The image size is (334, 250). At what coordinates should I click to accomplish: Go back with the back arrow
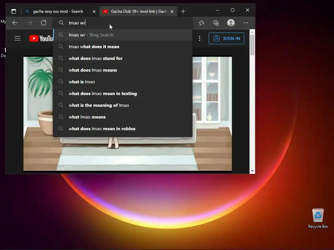(15, 23)
